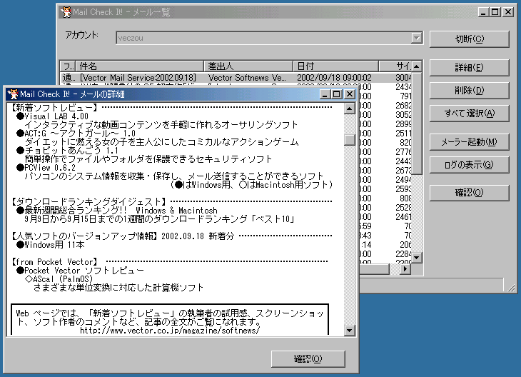Minimize the メールの詳細 window
The width and height of the screenshot is (521, 377).
[x=325, y=94]
